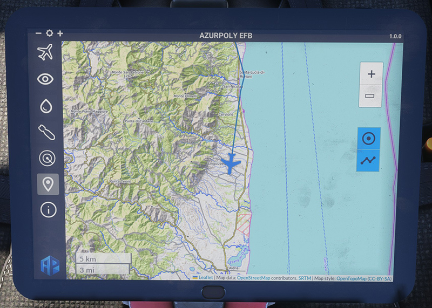Click the Cervione town label on map
Screen dimensions: 432x308
click(226, 114)
